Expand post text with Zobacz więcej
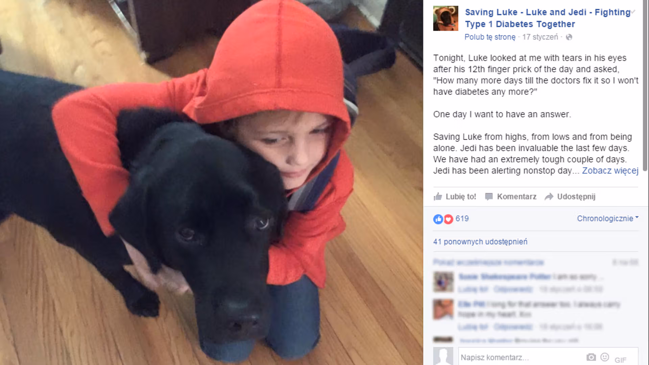Image resolution: width=649 pixels, height=365 pixels. pos(610,171)
